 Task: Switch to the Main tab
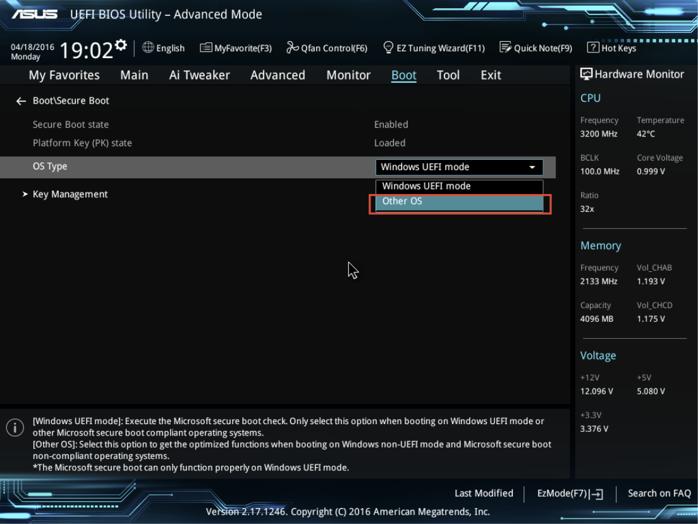click(134, 75)
